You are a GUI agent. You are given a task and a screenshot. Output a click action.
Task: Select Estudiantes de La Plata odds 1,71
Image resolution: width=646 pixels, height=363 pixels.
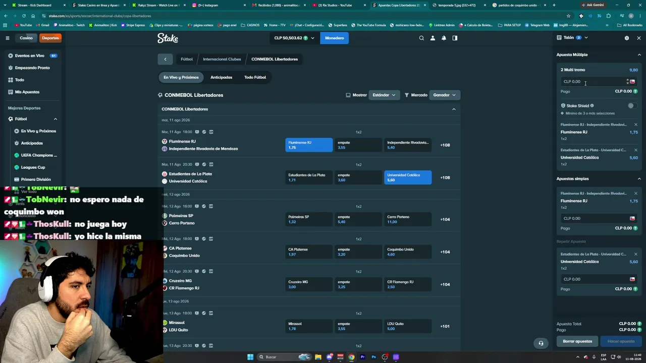click(x=309, y=177)
